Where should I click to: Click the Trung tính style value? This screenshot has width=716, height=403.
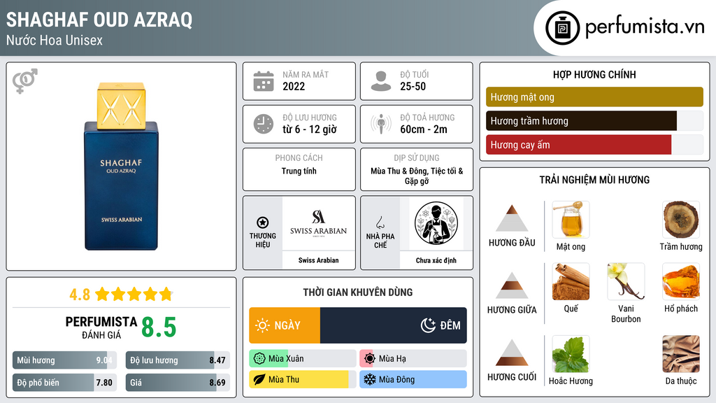[x=299, y=171]
